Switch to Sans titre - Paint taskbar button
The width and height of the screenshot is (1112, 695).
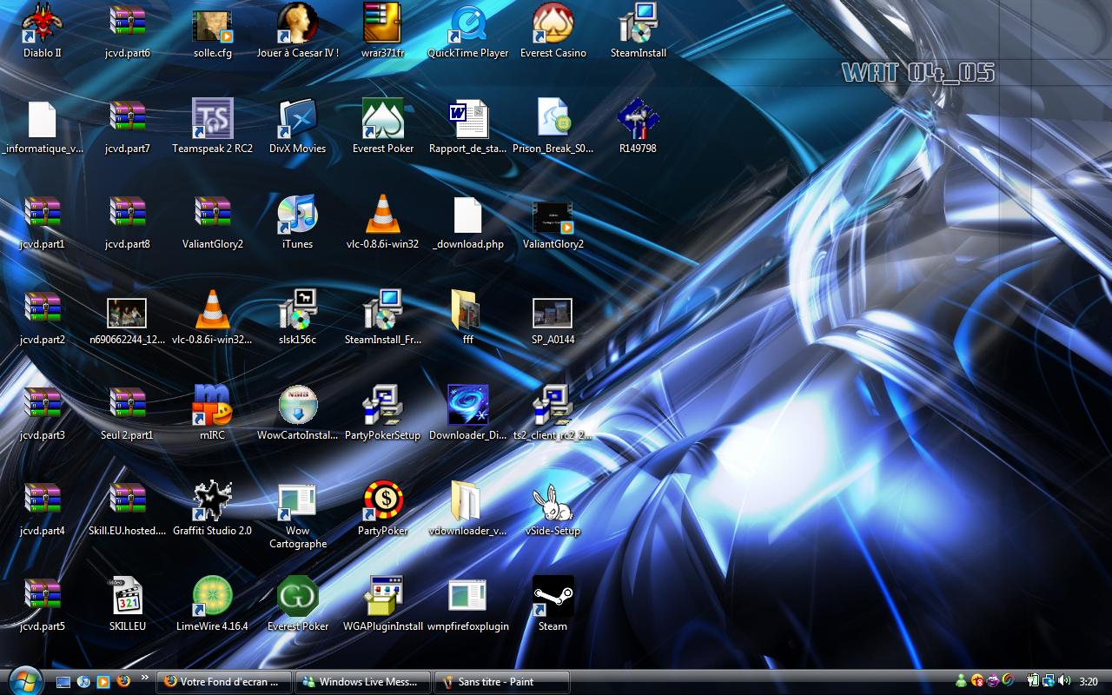pyautogui.click(x=501, y=682)
